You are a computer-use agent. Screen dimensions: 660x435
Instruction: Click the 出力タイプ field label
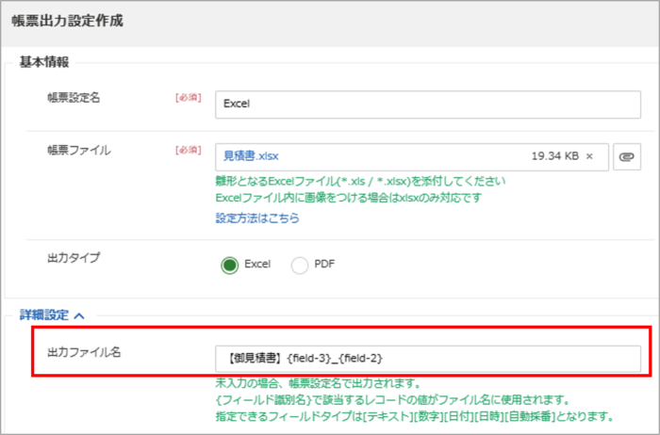pos(74,258)
